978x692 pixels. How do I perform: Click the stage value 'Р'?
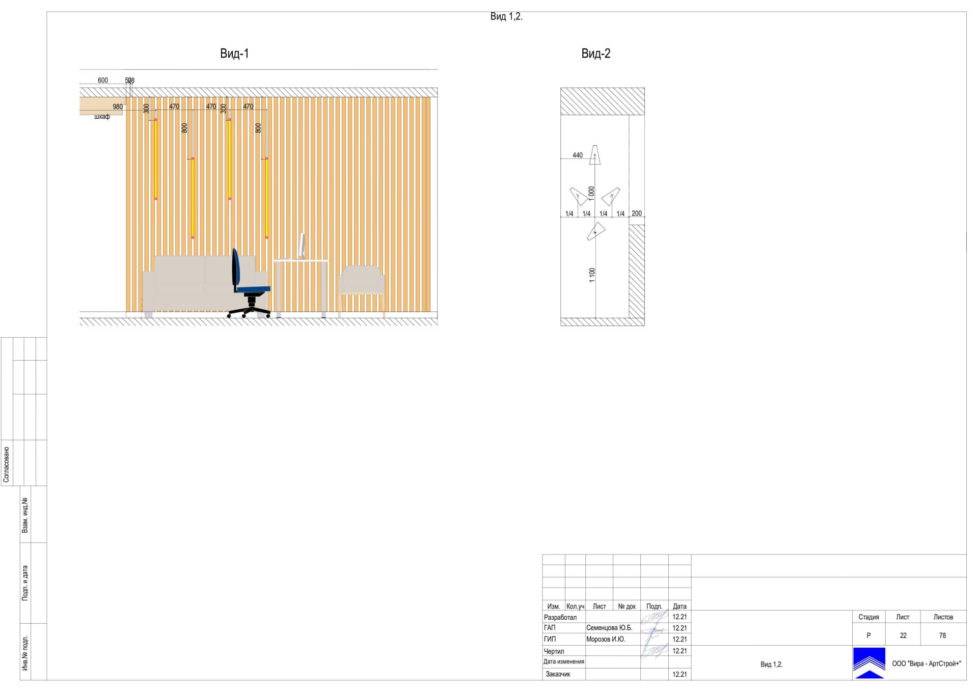(869, 636)
